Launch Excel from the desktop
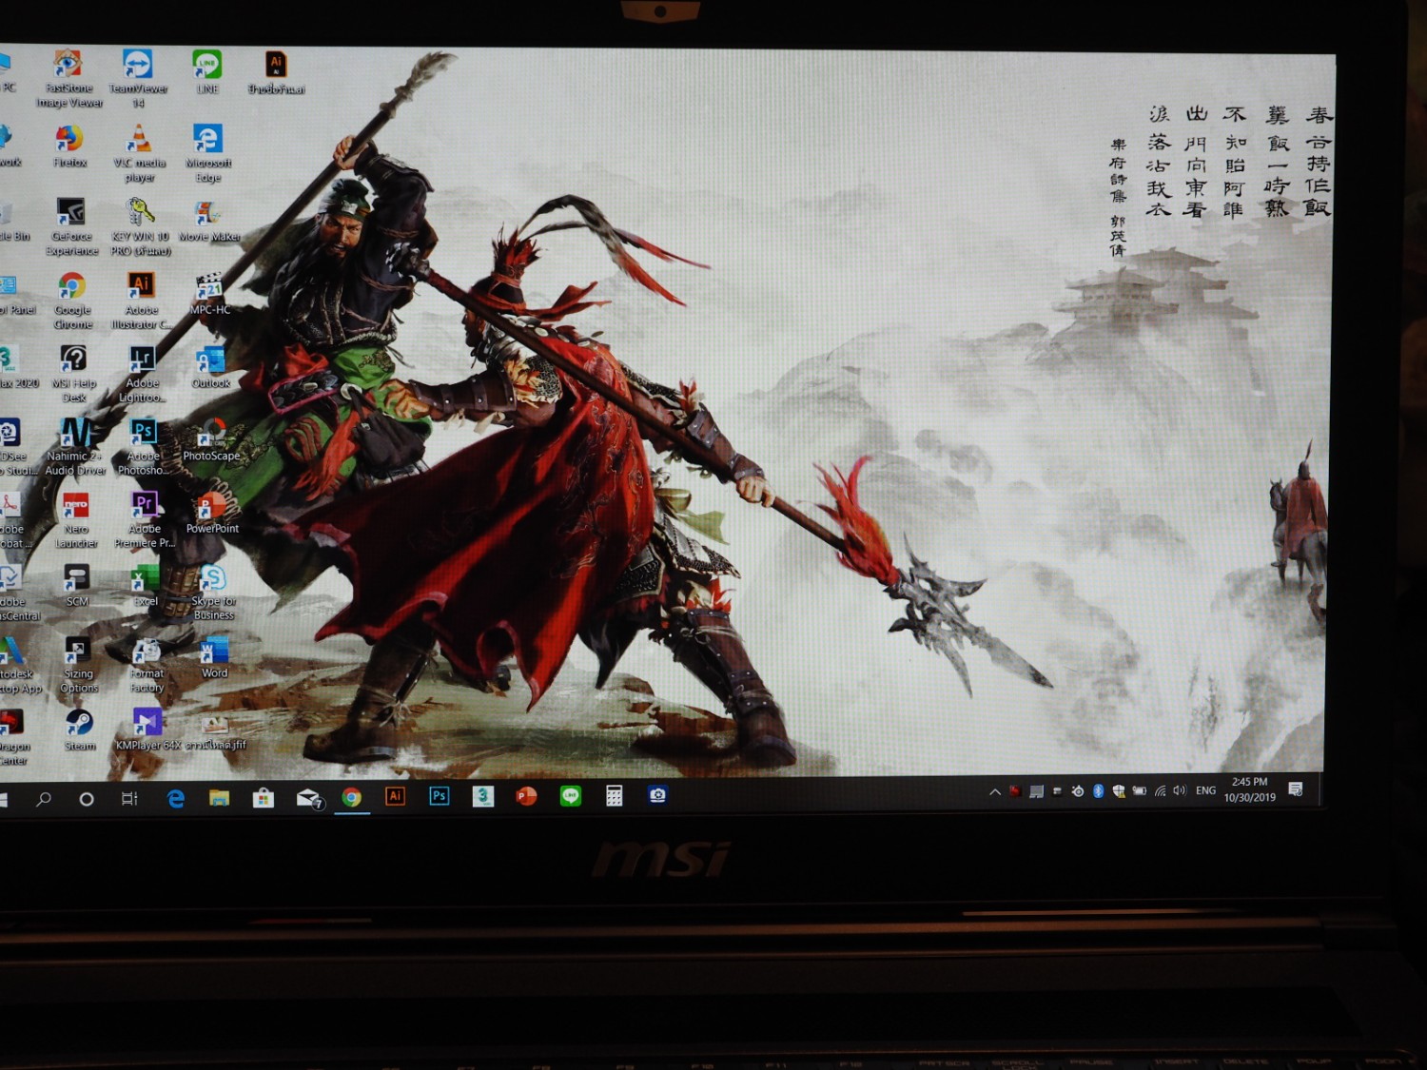The width and height of the screenshot is (1427, 1070). [146, 585]
